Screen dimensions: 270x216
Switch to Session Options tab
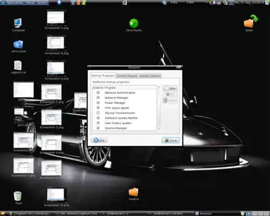pyautogui.click(x=150, y=76)
